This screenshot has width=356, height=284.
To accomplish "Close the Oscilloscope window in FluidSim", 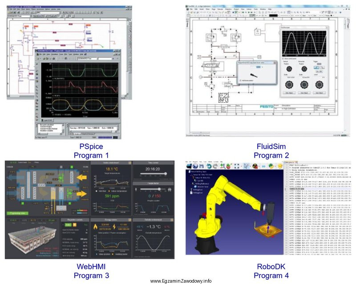I will click(x=327, y=28).
